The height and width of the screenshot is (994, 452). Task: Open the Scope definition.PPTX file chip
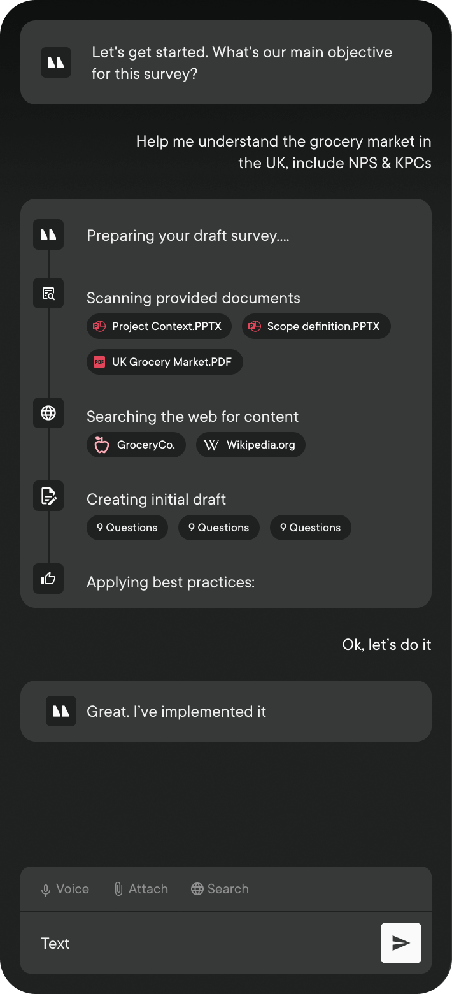coord(316,326)
